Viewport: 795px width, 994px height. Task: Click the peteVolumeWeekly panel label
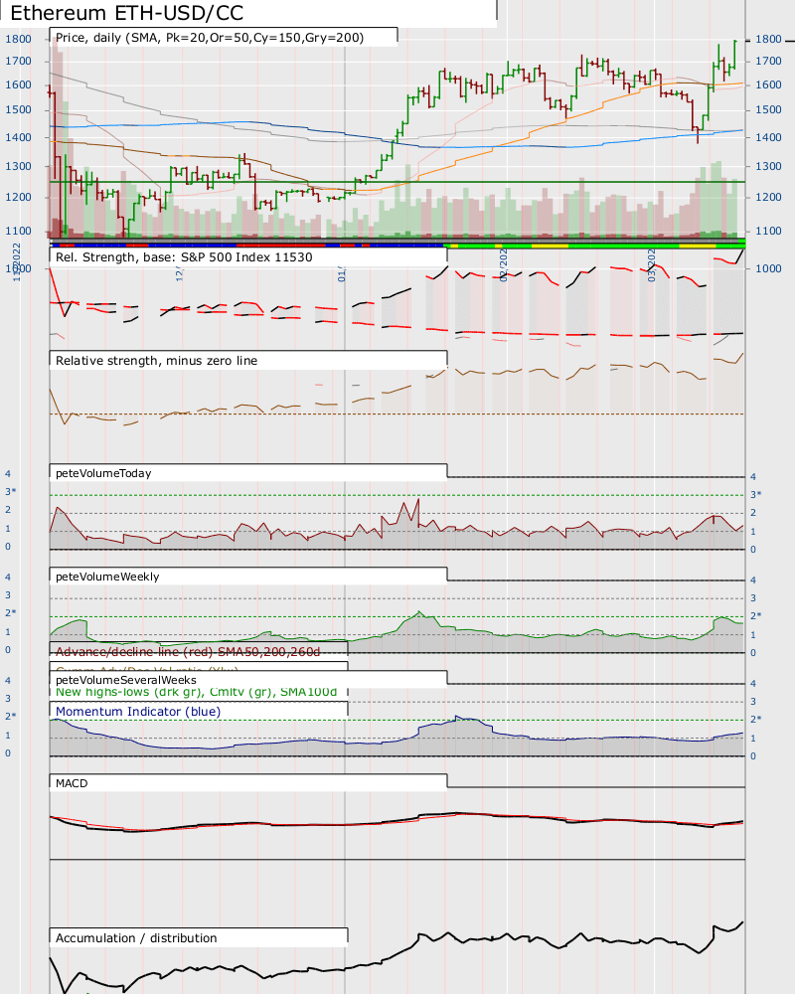click(x=107, y=577)
